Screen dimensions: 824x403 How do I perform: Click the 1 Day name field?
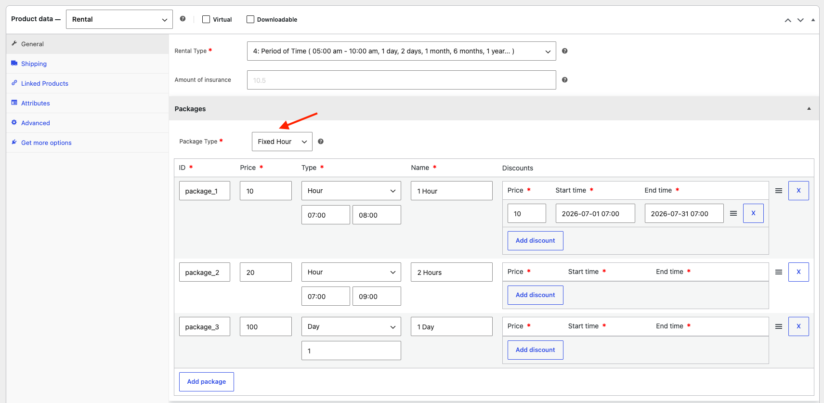(x=452, y=326)
